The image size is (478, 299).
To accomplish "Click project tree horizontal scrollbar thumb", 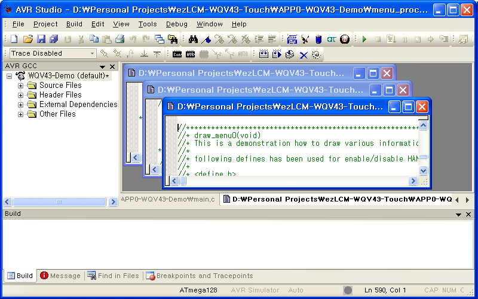I will [59, 202].
